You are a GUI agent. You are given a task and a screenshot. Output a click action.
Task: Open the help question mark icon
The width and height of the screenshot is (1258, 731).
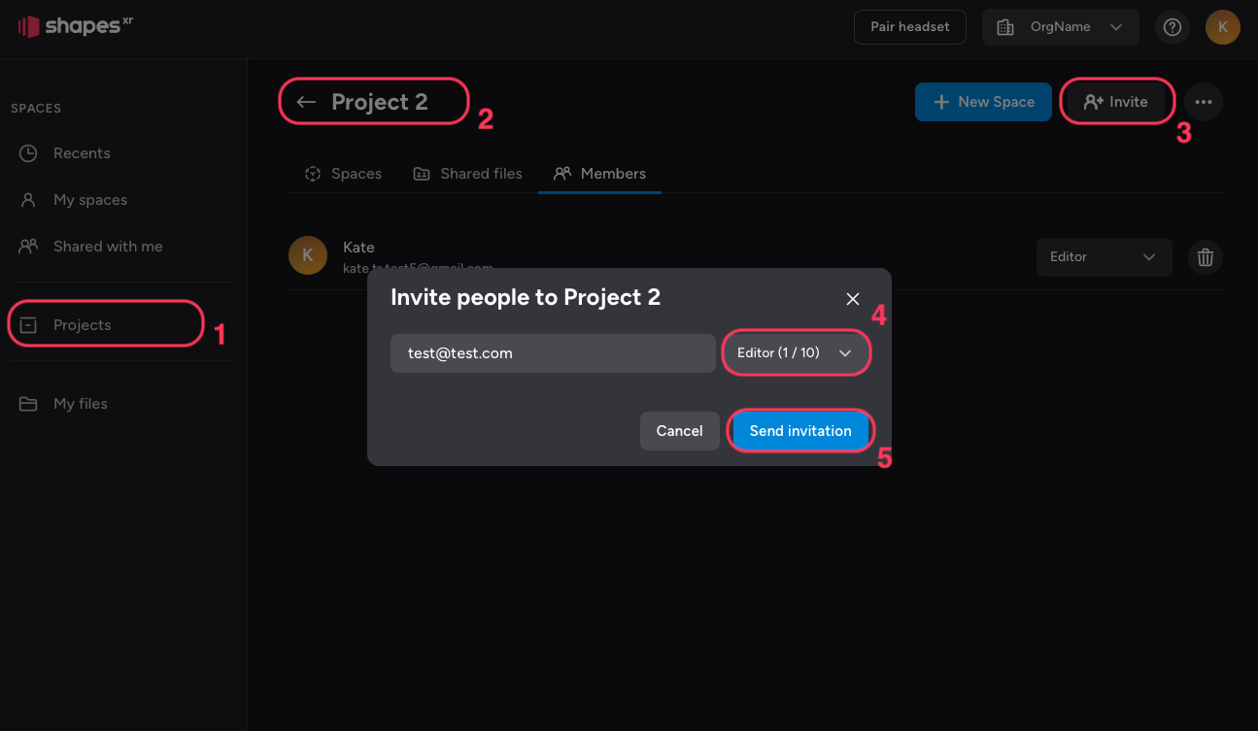tap(1173, 27)
